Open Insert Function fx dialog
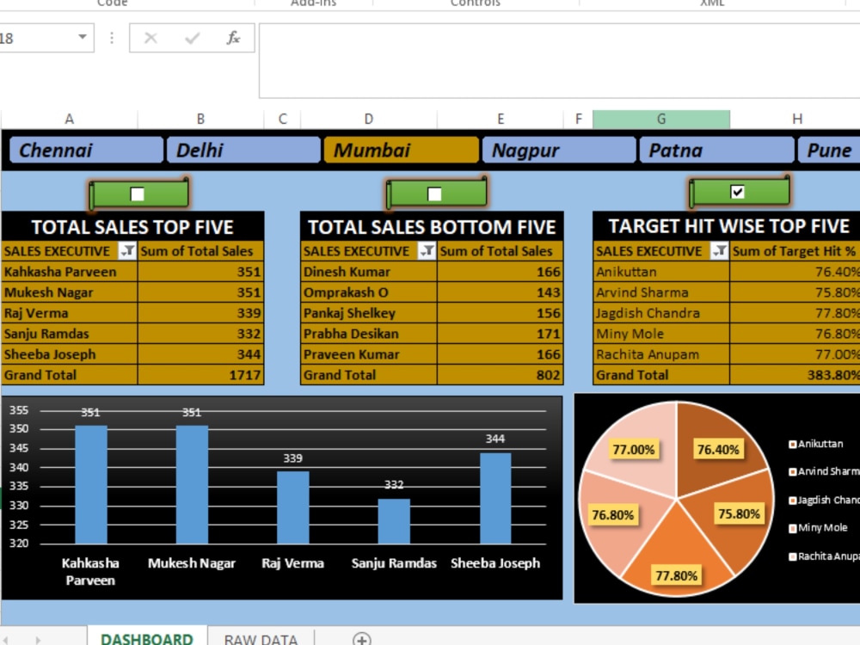Viewport: 860px width, 645px height. (233, 38)
